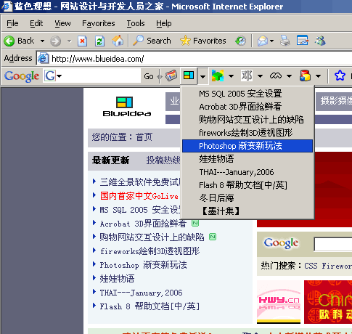Screen dimensions: 352x334
Task: Open the Favorites menu
Action: (99, 23)
